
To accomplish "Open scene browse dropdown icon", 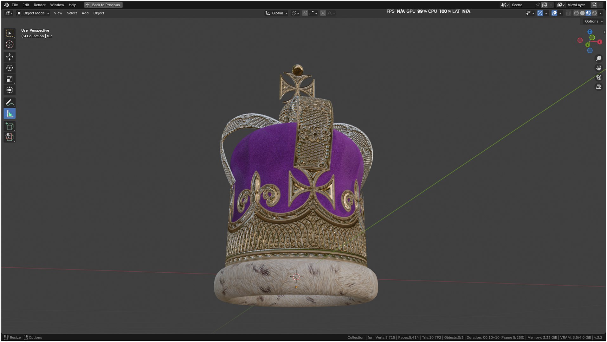I will point(505,5).
